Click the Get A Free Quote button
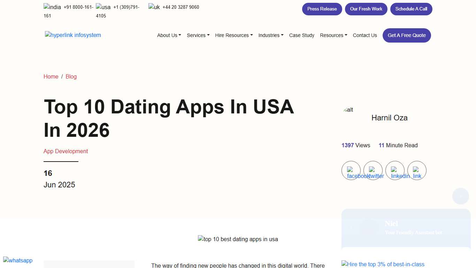 coord(407,35)
